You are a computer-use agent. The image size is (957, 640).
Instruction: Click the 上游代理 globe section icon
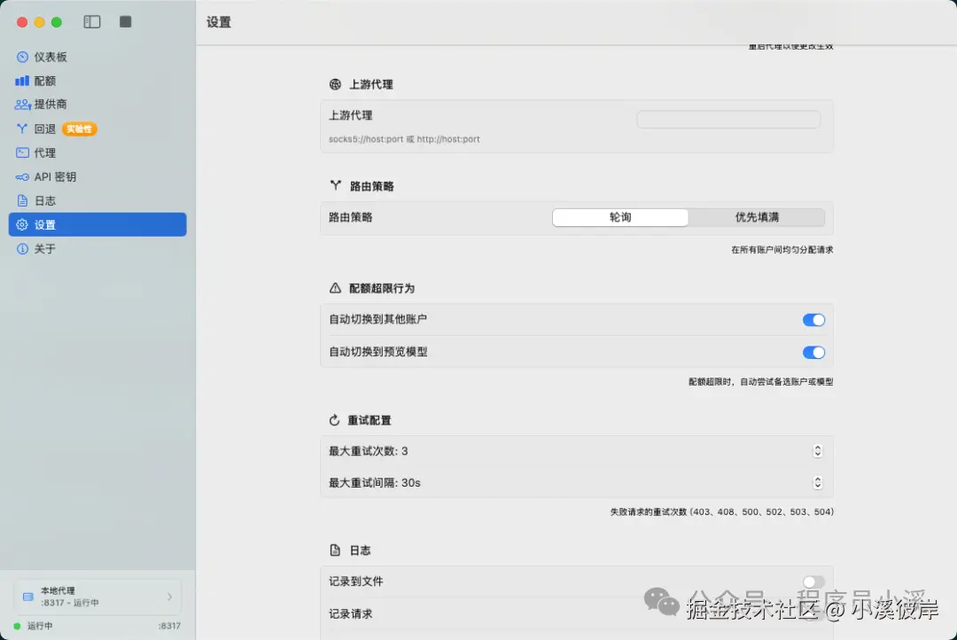click(335, 84)
